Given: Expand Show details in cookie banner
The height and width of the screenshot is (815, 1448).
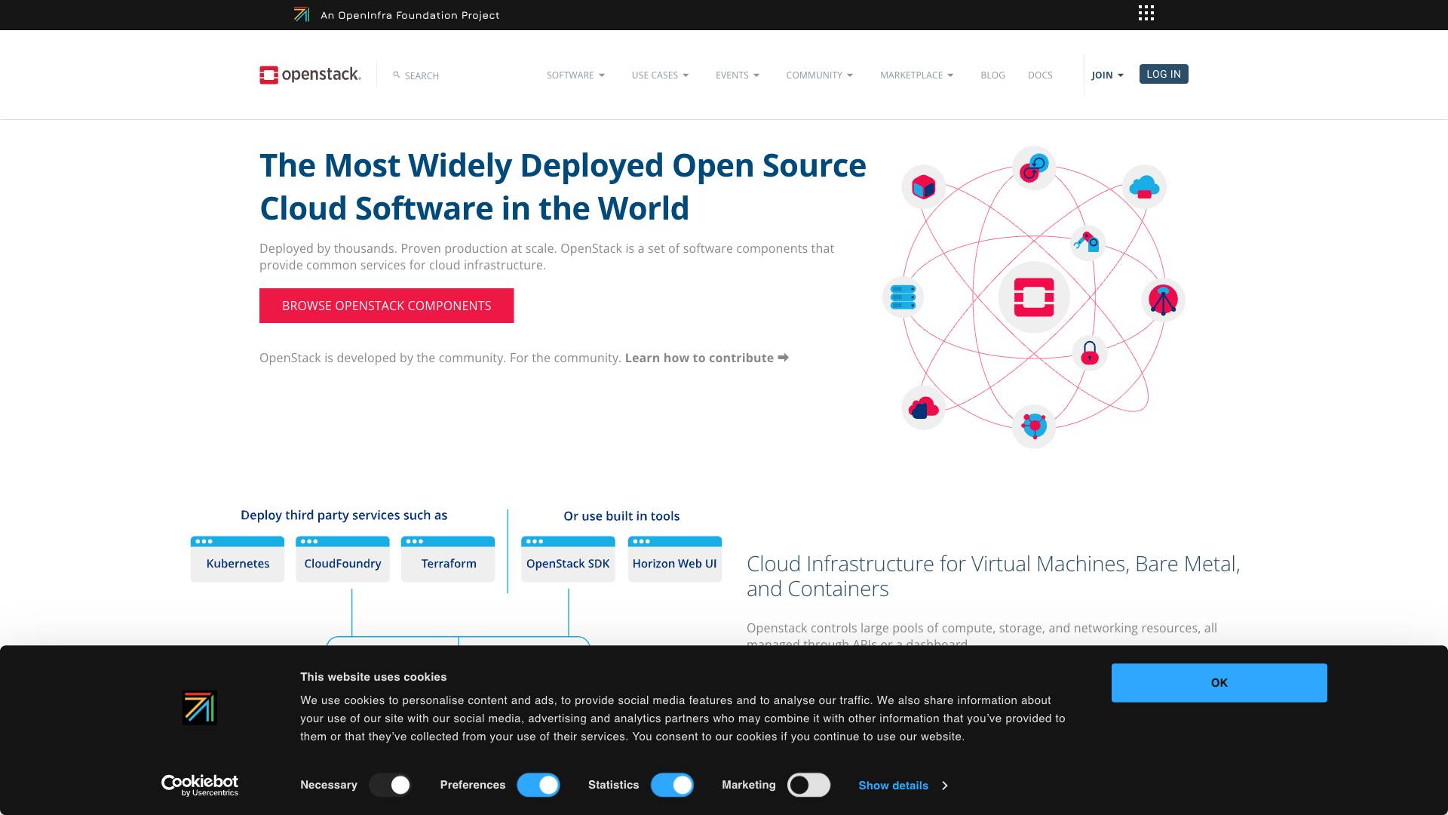Looking at the screenshot, I should pos(903,786).
